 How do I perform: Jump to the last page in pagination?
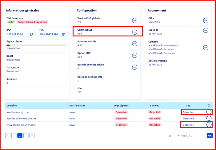click(x=32, y=135)
